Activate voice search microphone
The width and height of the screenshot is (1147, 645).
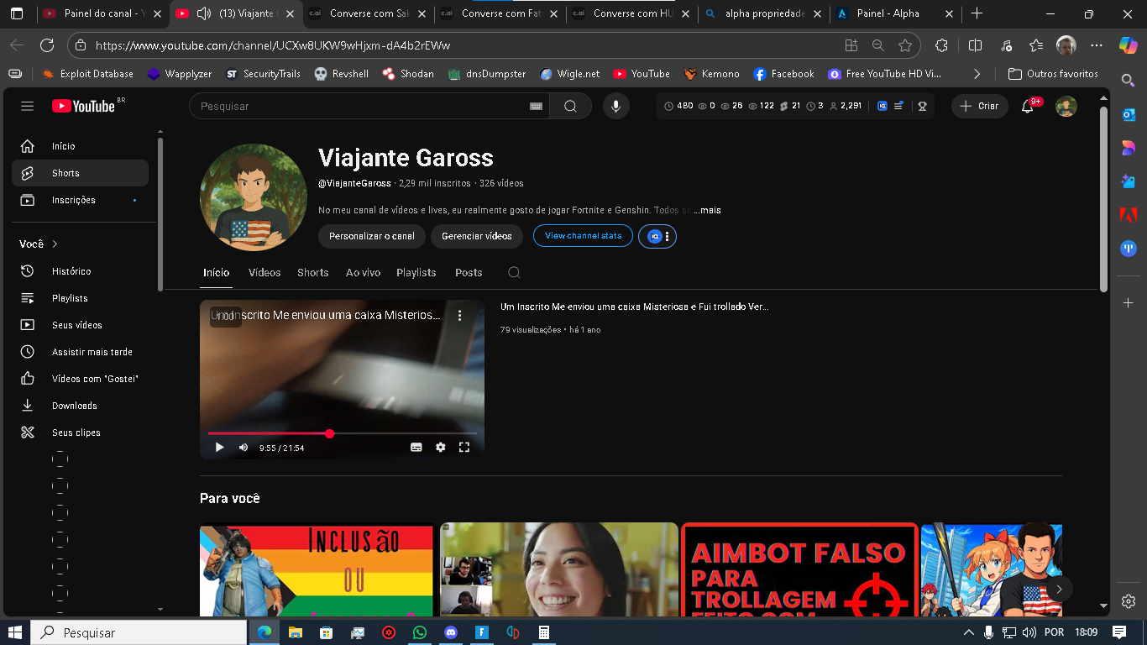616,106
